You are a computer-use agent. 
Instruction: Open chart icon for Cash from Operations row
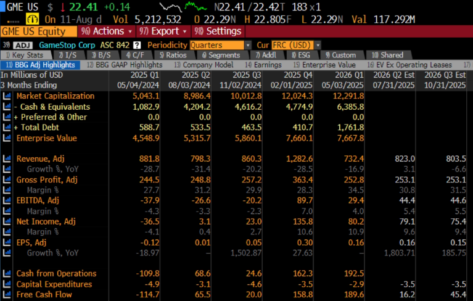point(7,274)
